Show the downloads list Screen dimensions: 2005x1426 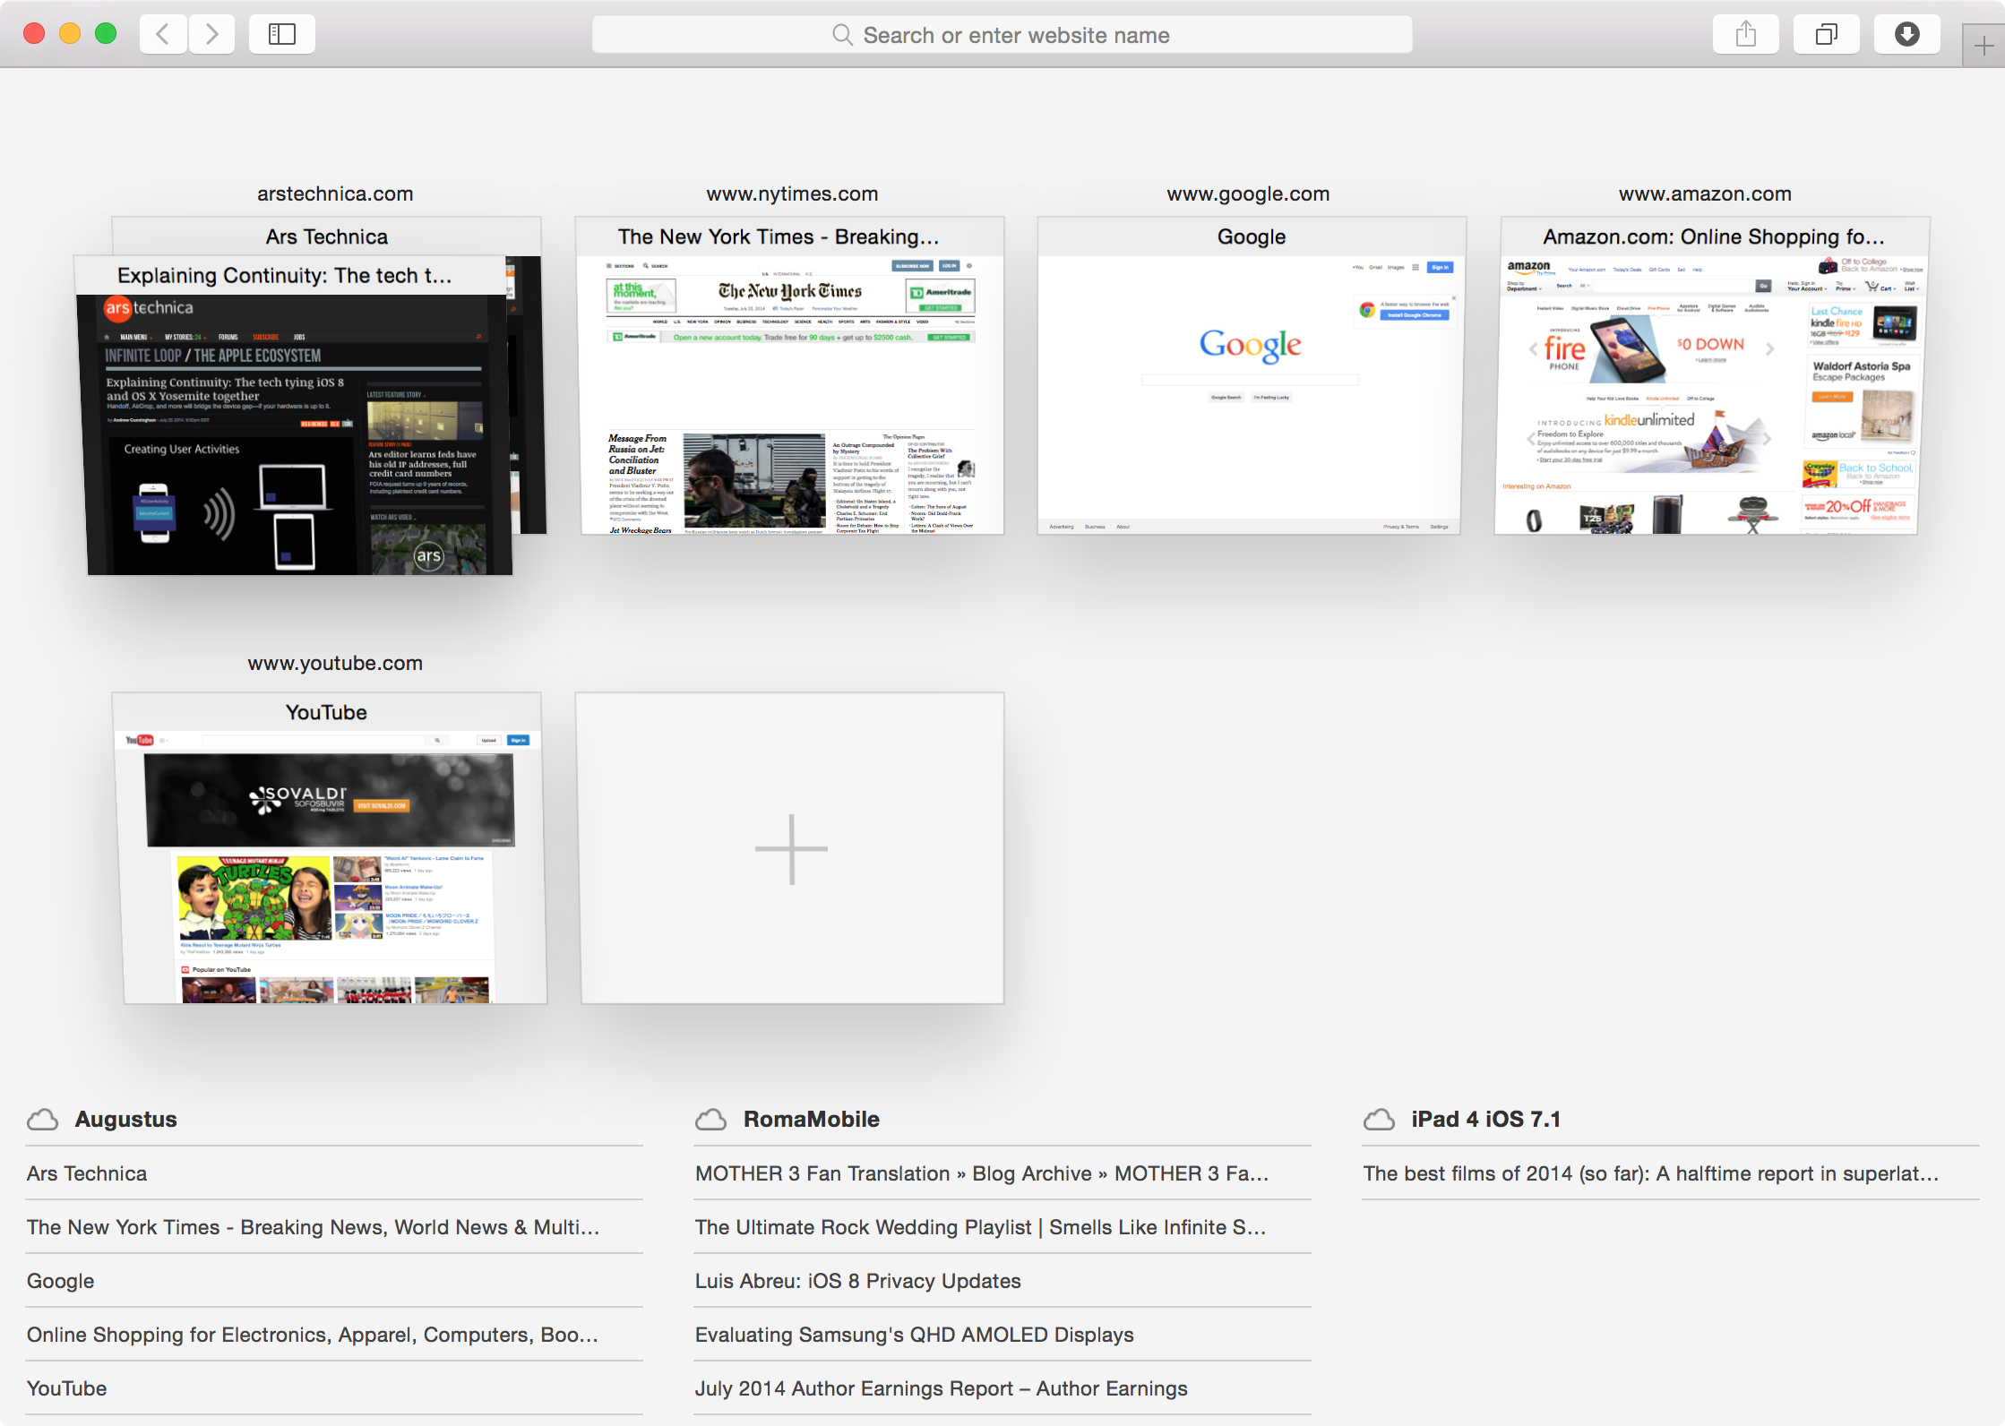click(x=1906, y=34)
